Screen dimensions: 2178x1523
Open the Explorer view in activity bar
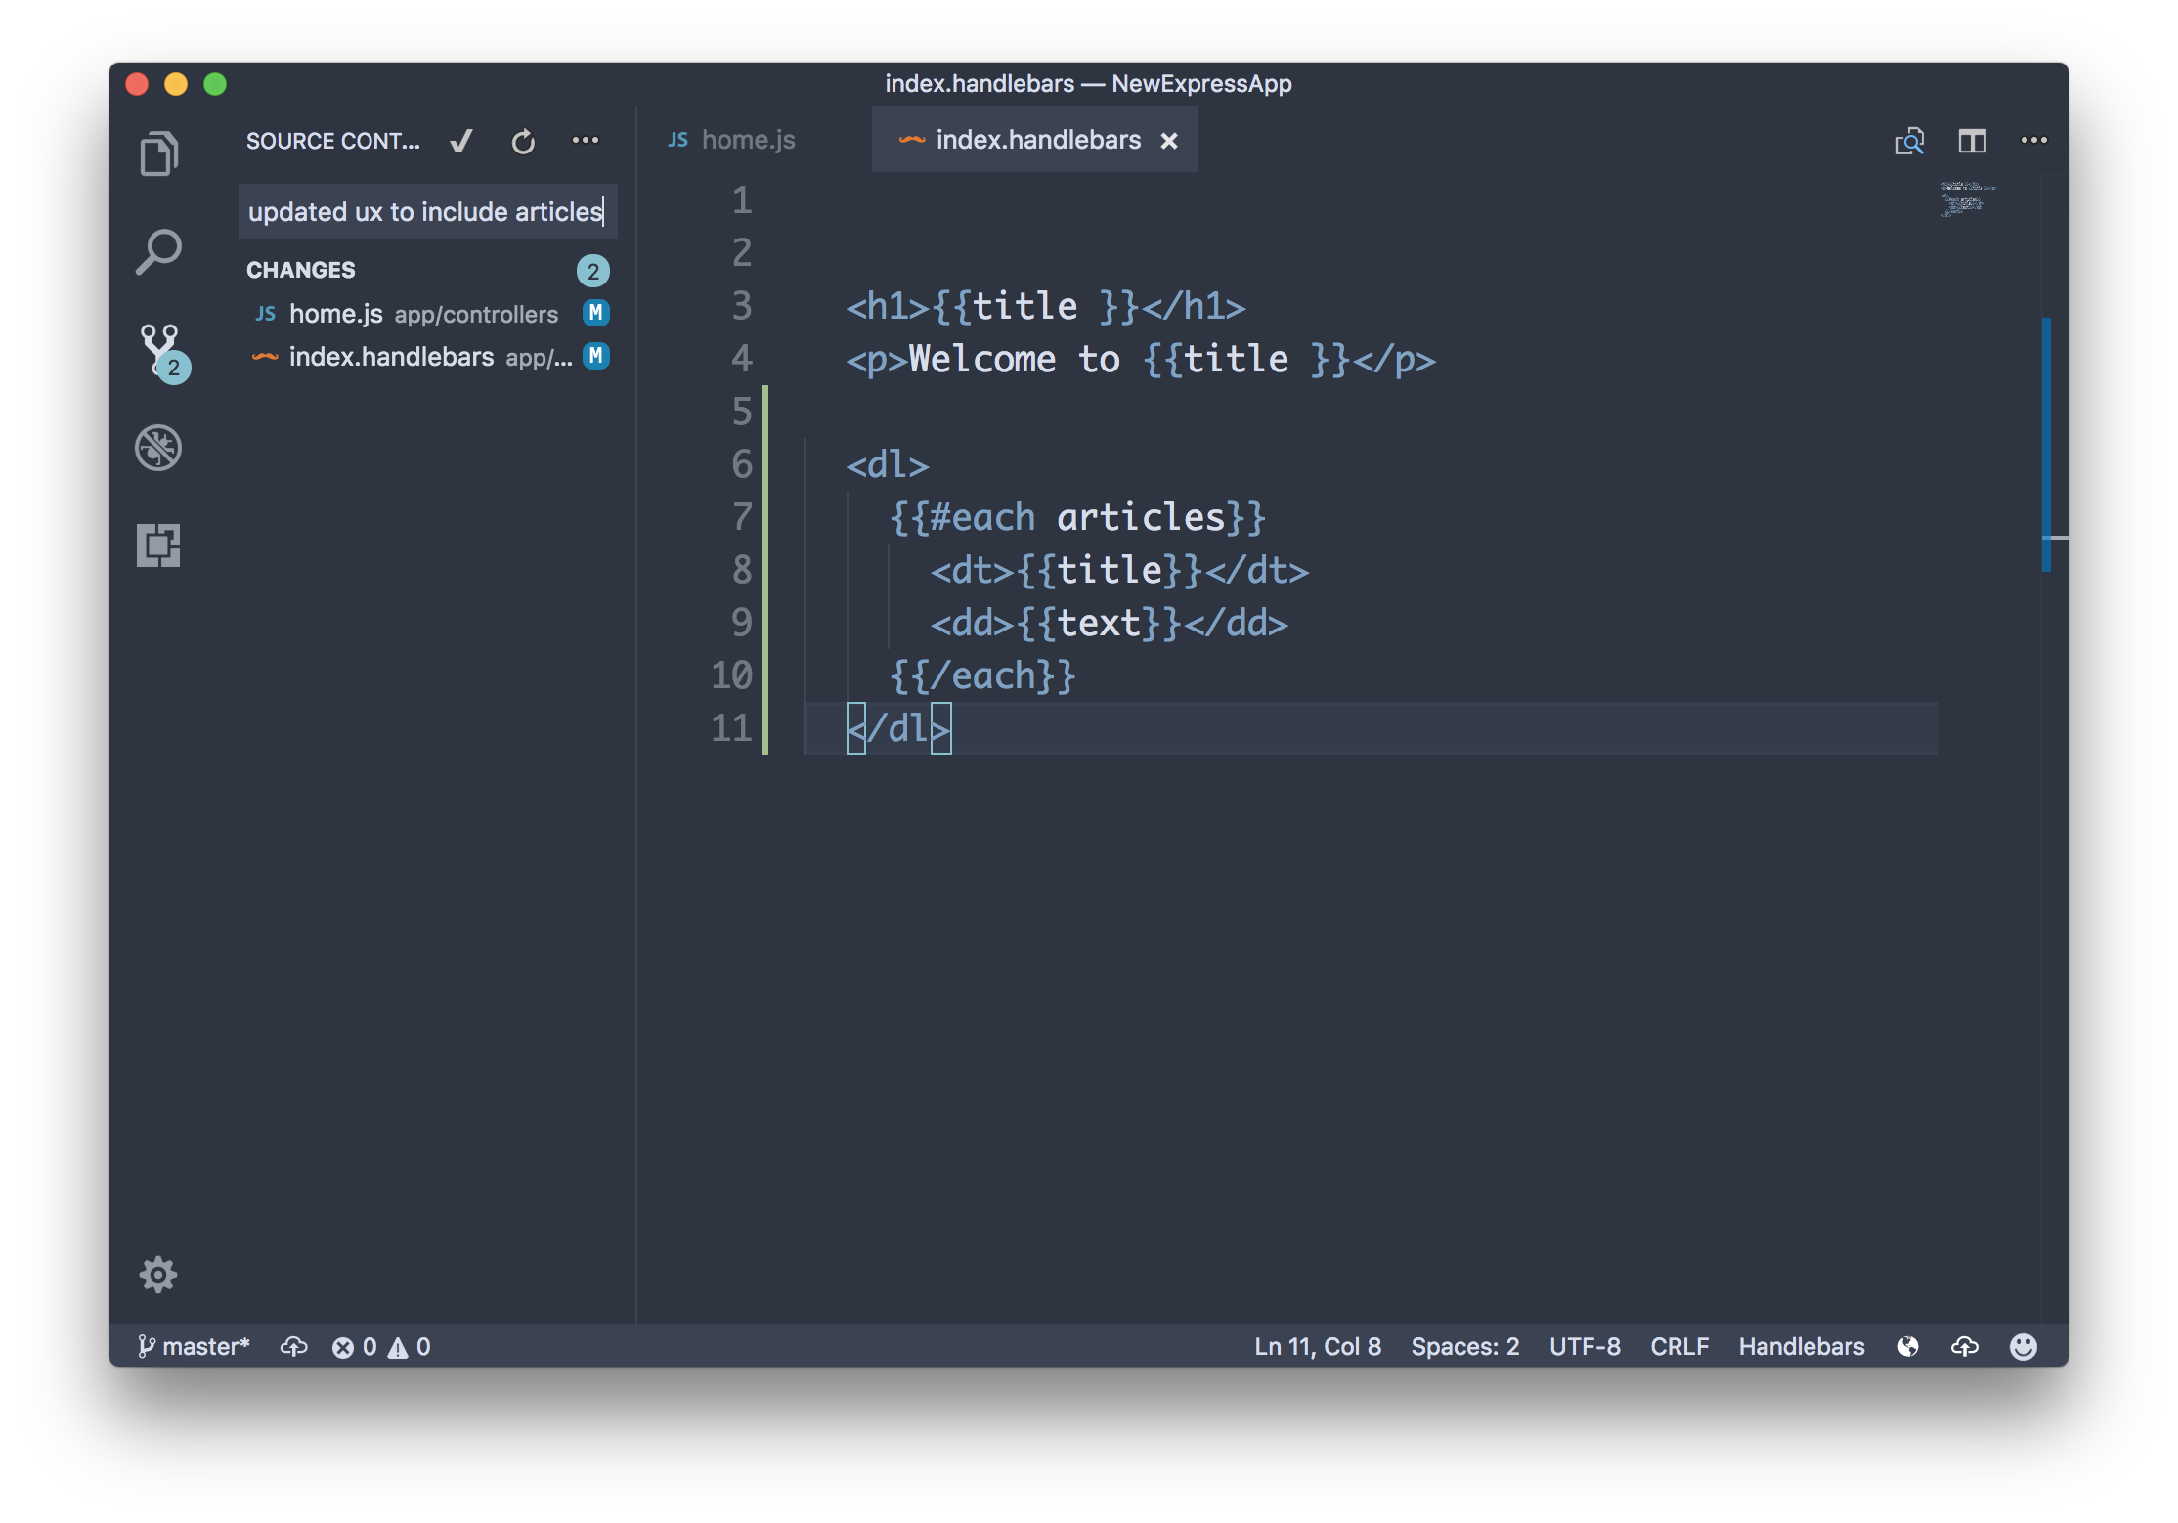click(x=158, y=153)
